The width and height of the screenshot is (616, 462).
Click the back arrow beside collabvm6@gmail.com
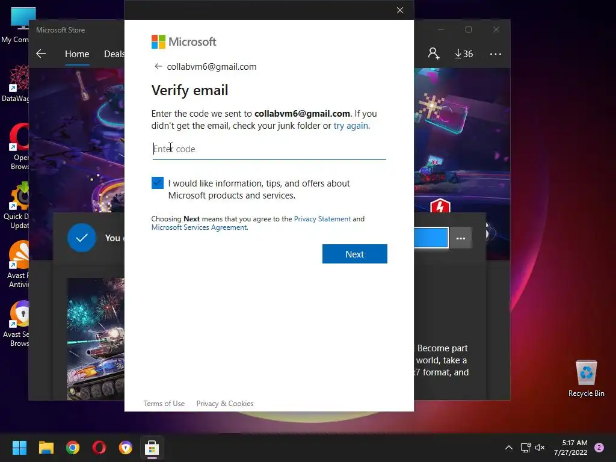click(x=158, y=66)
